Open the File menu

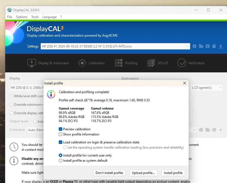[x=10, y=17]
